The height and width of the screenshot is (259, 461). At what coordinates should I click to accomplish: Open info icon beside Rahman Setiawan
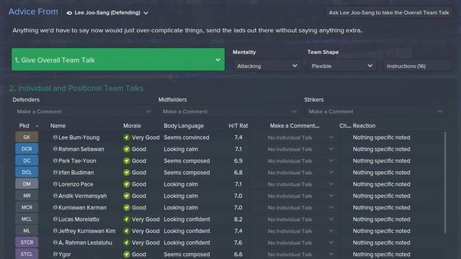[x=55, y=149]
